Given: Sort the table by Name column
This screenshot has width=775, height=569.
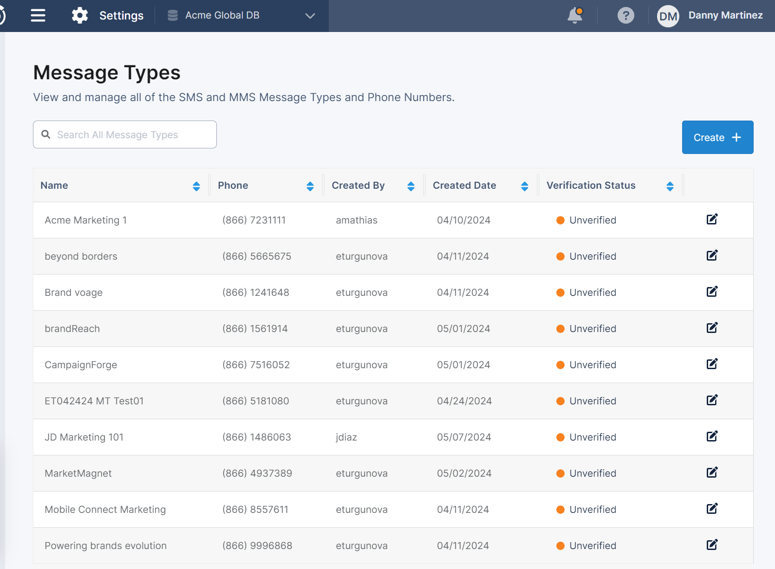Looking at the screenshot, I should point(196,186).
